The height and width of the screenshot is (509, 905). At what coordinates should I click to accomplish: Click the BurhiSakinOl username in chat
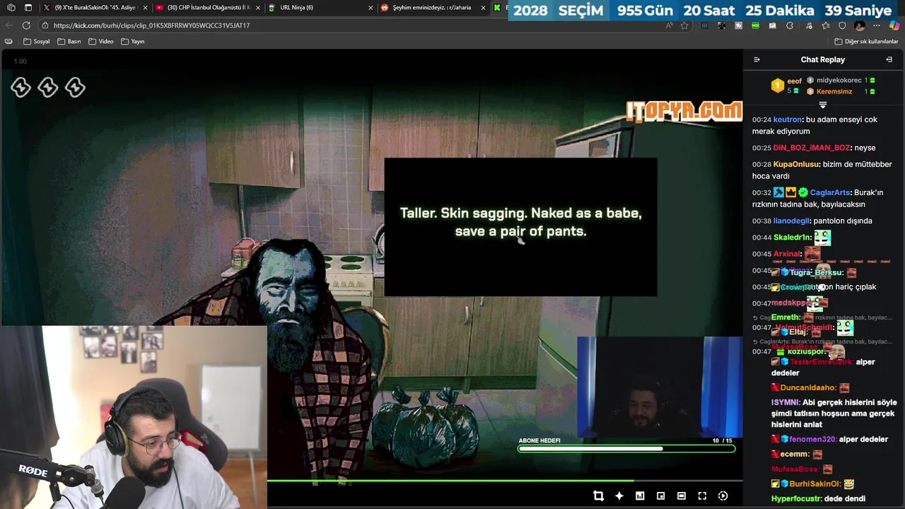(x=815, y=484)
